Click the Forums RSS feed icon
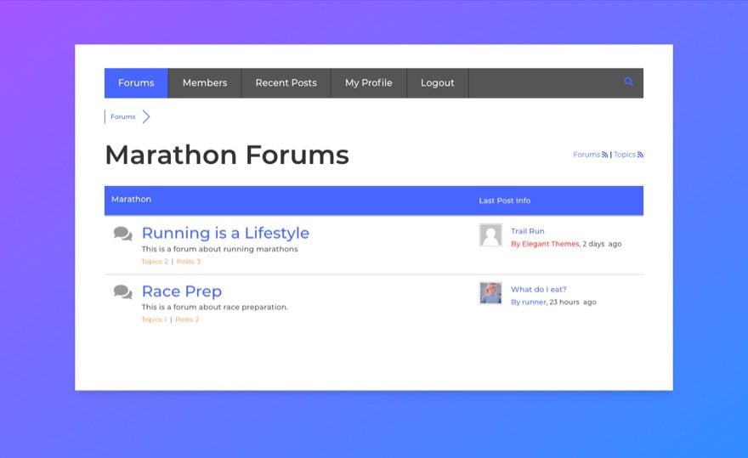Screen dimensions: 748x458 [605, 155]
